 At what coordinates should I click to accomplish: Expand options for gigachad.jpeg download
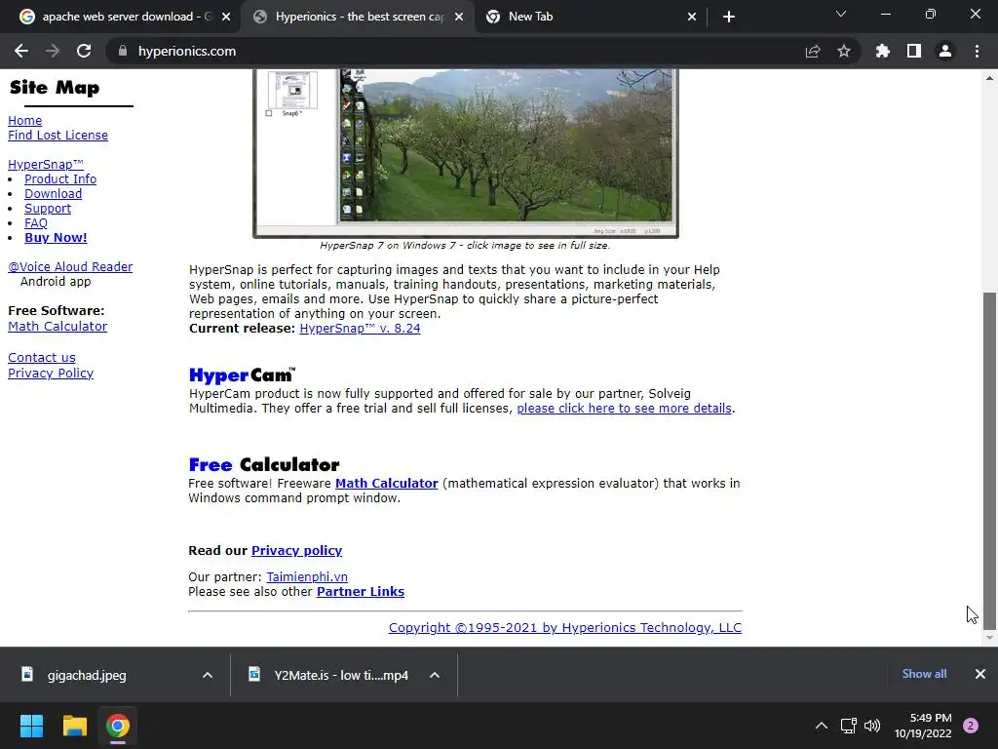coord(208,675)
